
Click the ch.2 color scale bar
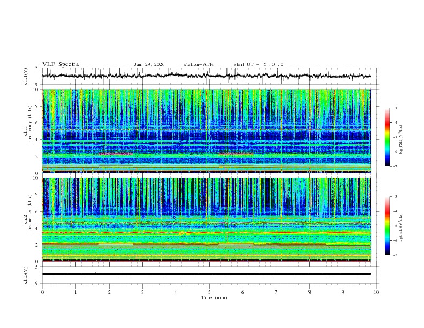(x=388, y=226)
